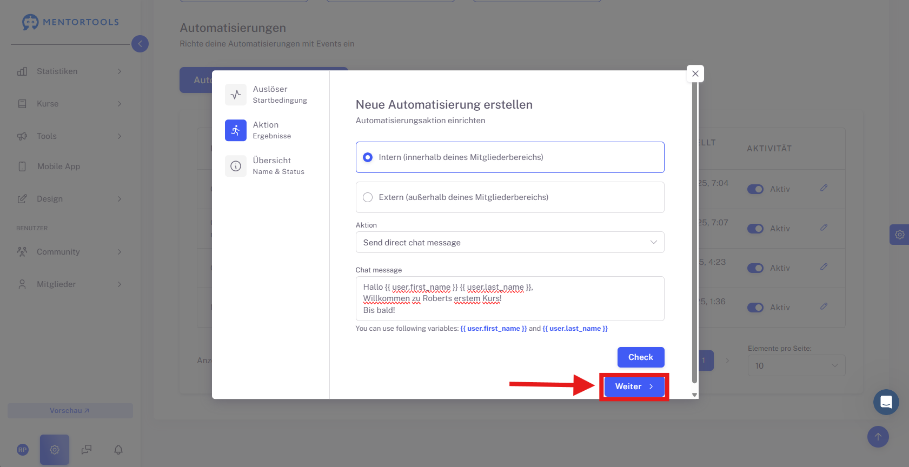This screenshot has height=467, width=909.
Task: Click inside the Chat message text area
Action: coord(510,298)
